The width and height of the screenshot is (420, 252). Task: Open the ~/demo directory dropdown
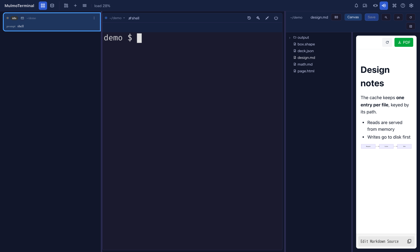tap(117, 18)
